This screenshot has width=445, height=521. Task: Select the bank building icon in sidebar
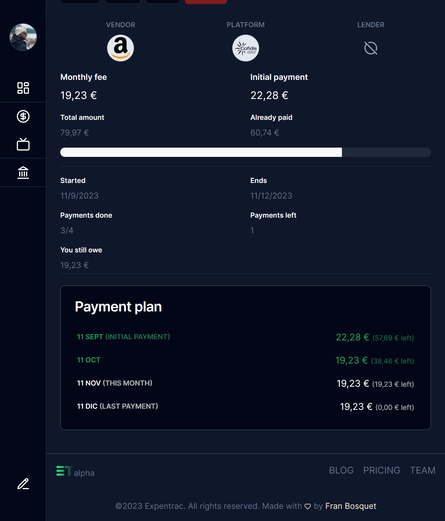[x=23, y=173]
